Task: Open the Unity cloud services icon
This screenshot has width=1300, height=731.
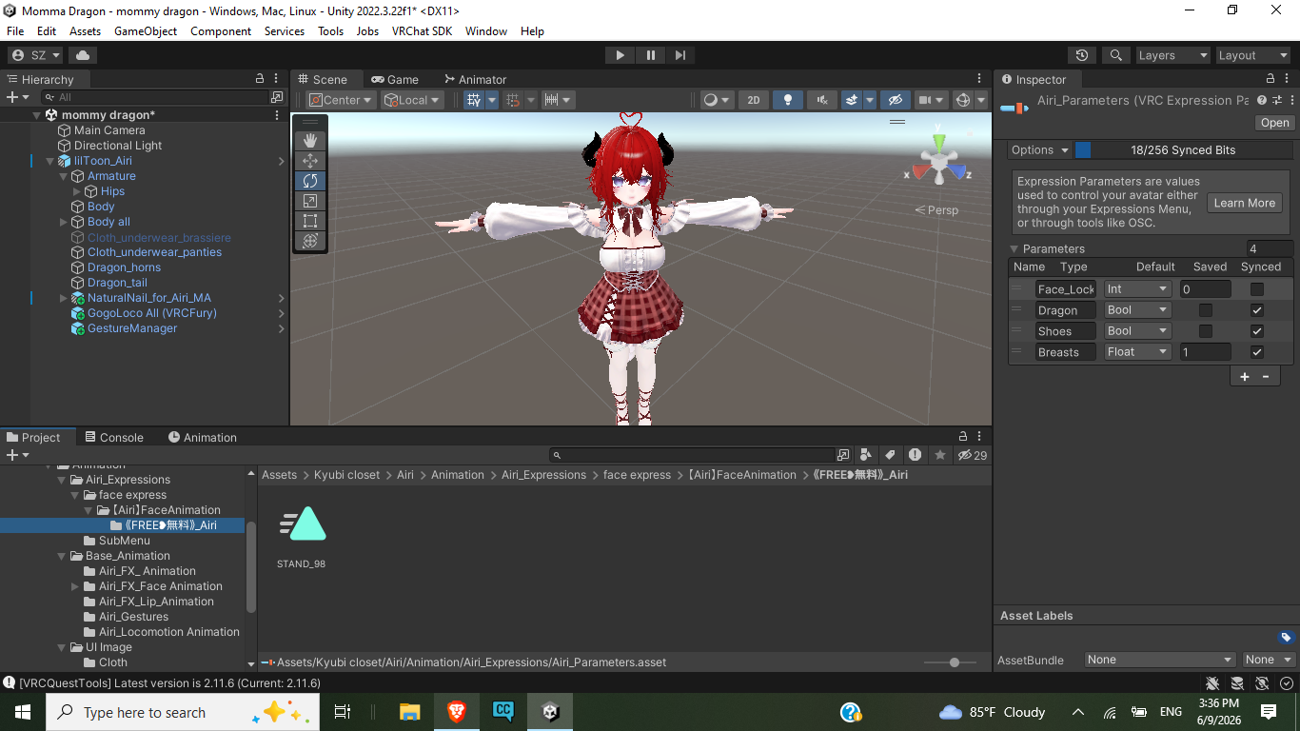Action: click(85, 55)
